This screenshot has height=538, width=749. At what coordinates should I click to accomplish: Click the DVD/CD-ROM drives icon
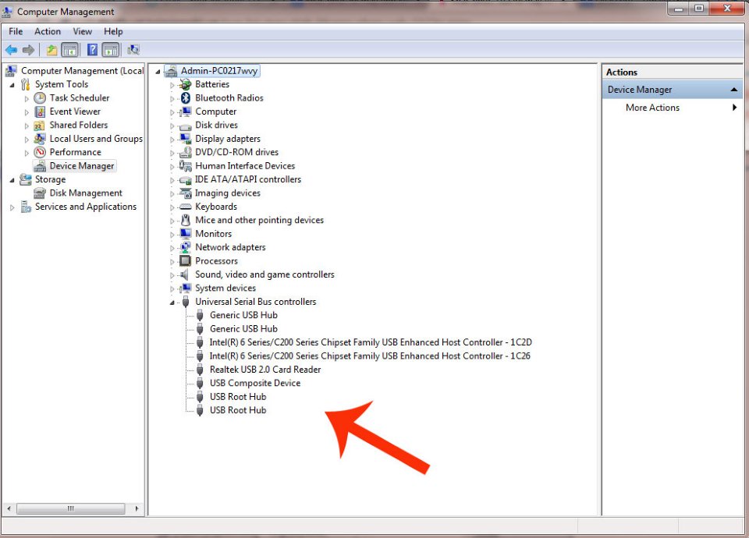[x=186, y=152]
